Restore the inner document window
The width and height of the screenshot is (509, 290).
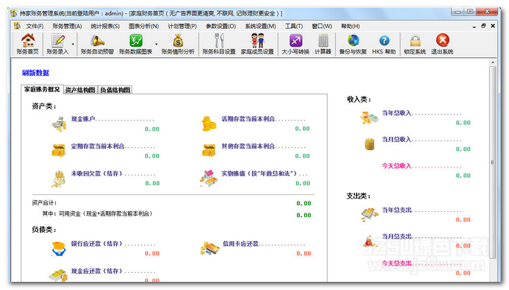484,25
